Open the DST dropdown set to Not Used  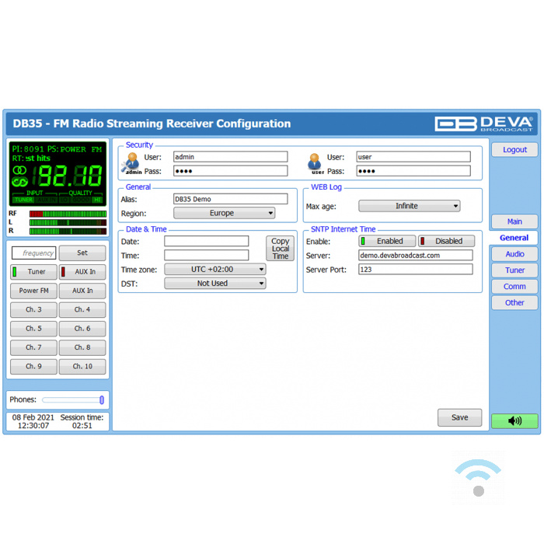[215, 284]
